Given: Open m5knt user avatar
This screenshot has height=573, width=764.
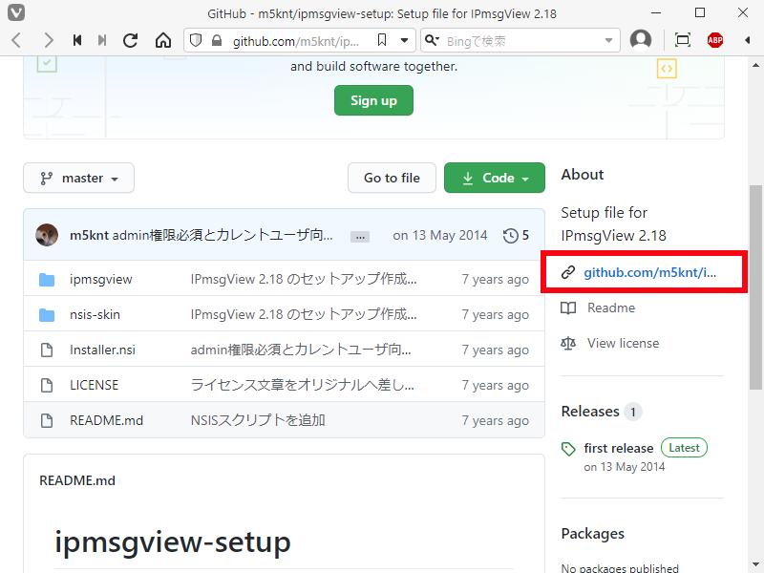Looking at the screenshot, I should [47, 235].
